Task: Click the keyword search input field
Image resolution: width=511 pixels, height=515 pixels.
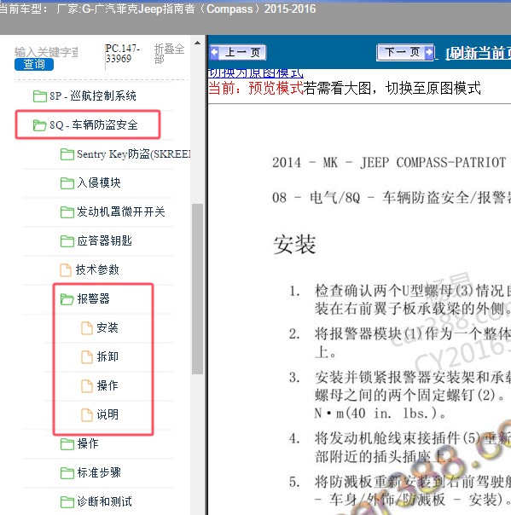Action: (x=46, y=52)
